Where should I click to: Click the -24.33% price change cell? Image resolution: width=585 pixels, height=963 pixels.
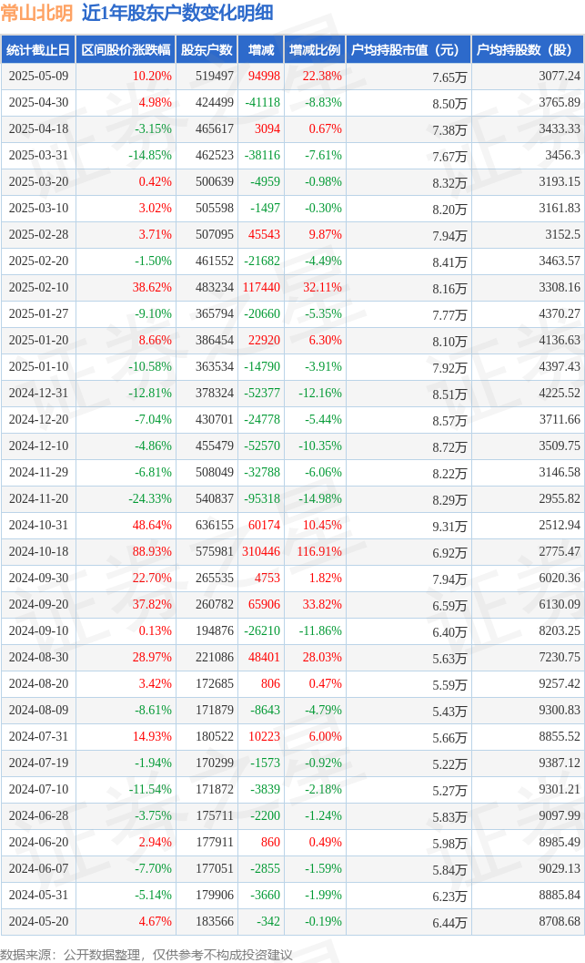click(x=150, y=498)
